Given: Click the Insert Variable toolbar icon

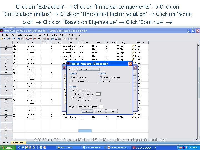Looking at the screenshot, I should [47, 39].
